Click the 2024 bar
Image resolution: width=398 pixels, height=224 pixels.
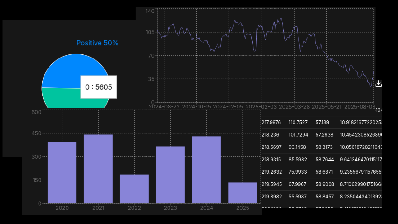[206, 170]
